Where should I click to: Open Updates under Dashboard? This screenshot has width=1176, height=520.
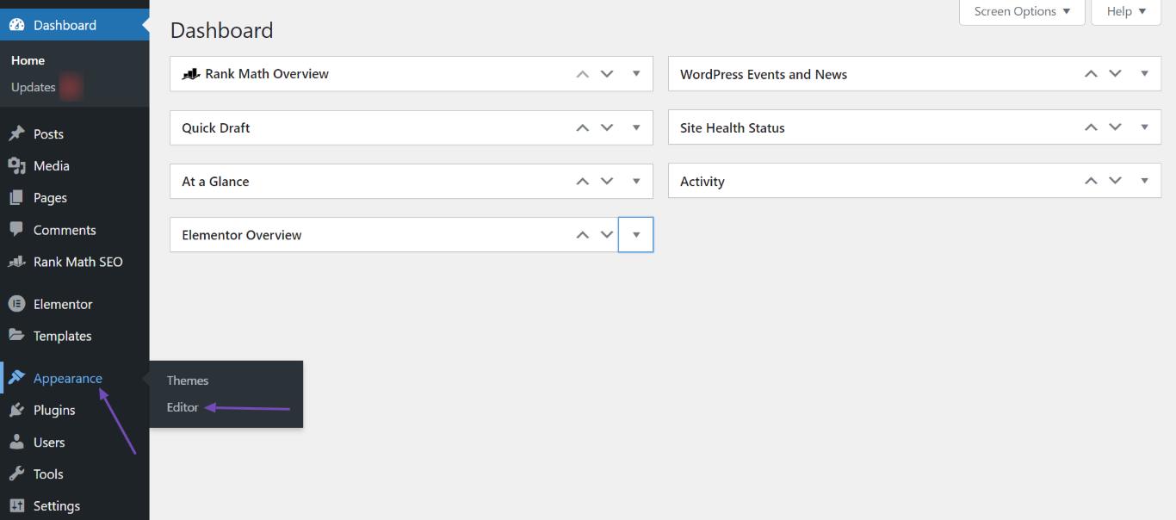[34, 87]
